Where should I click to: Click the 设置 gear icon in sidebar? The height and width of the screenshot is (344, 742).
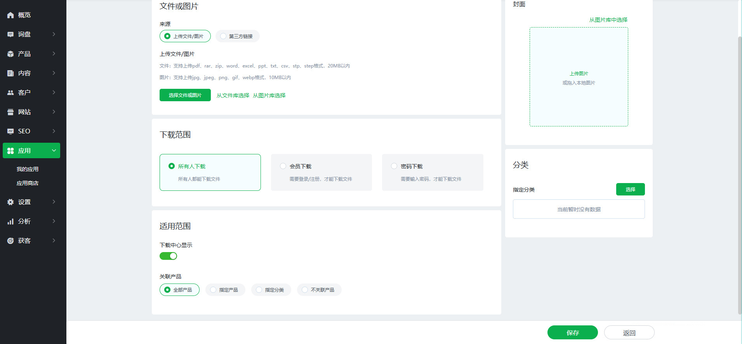[10, 202]
